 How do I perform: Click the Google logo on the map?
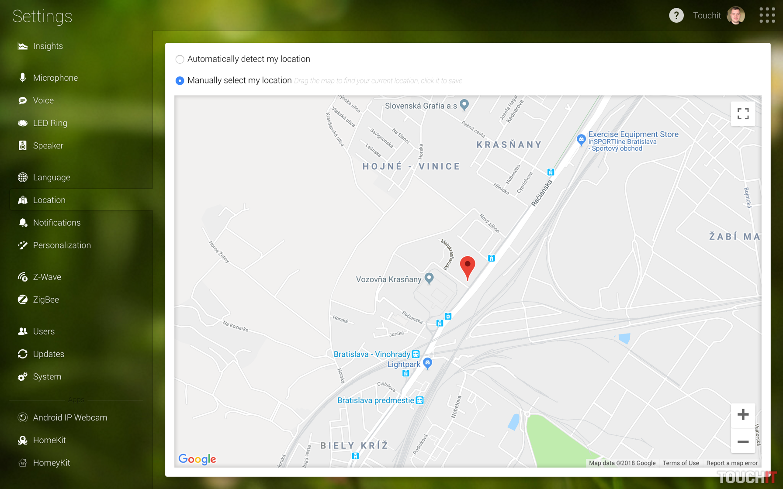(197, 459)
